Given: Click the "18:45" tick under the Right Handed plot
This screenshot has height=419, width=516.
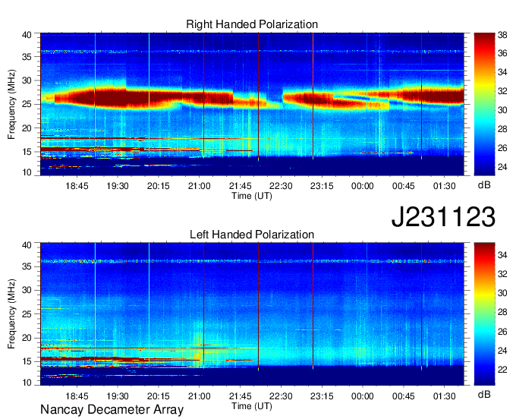Looking at the screenshot, I should point(77,186).
